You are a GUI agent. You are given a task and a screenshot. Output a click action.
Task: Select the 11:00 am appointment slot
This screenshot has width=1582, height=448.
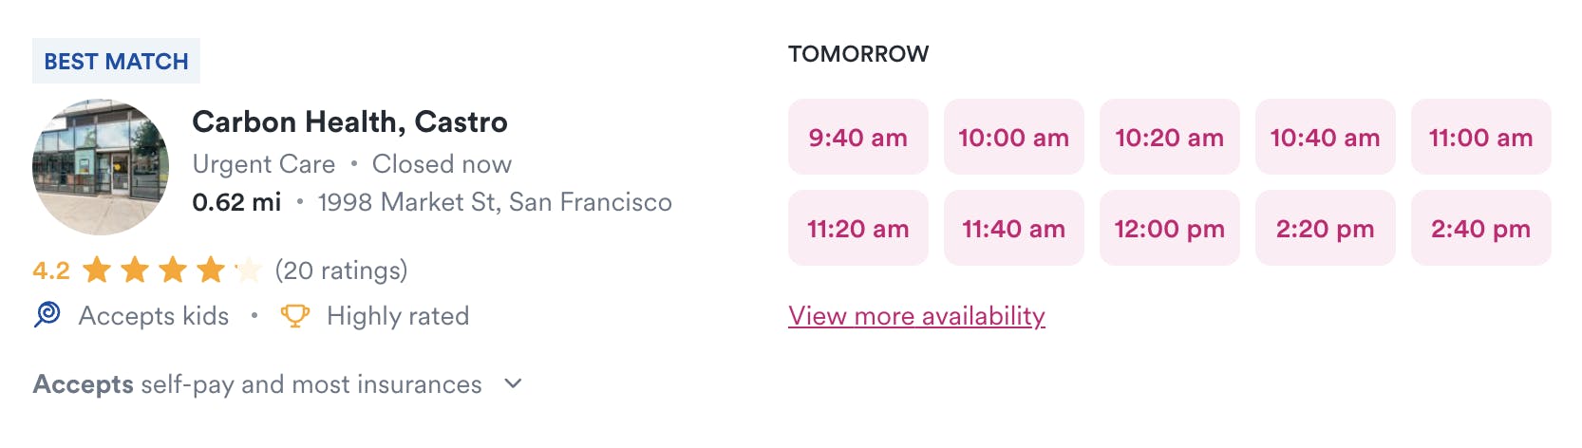click(x=1480, y=137)
